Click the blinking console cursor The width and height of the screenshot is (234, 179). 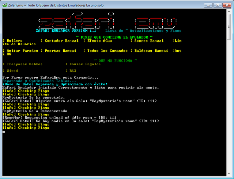pyautogui.click(x=4, y=132)
